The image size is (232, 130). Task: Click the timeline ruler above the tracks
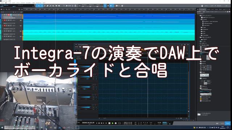click(x=109, y=9)
